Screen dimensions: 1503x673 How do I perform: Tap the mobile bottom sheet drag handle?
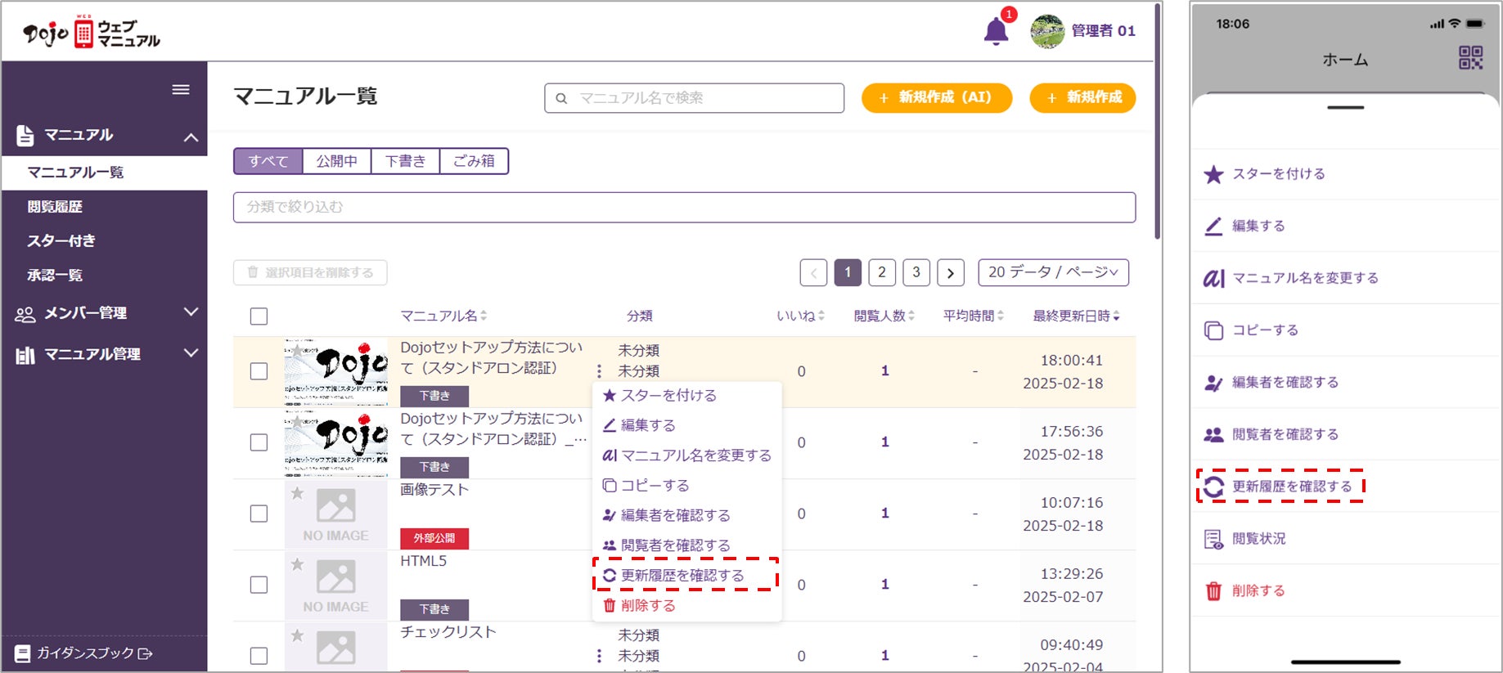(x=1346, y=107)
